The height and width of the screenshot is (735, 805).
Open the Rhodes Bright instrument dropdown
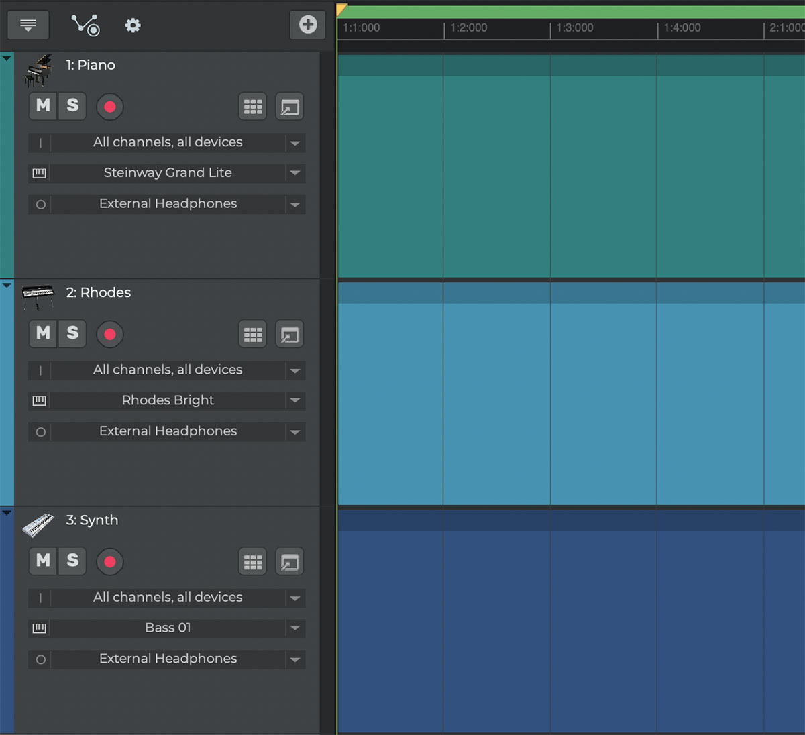pos(294,400)
